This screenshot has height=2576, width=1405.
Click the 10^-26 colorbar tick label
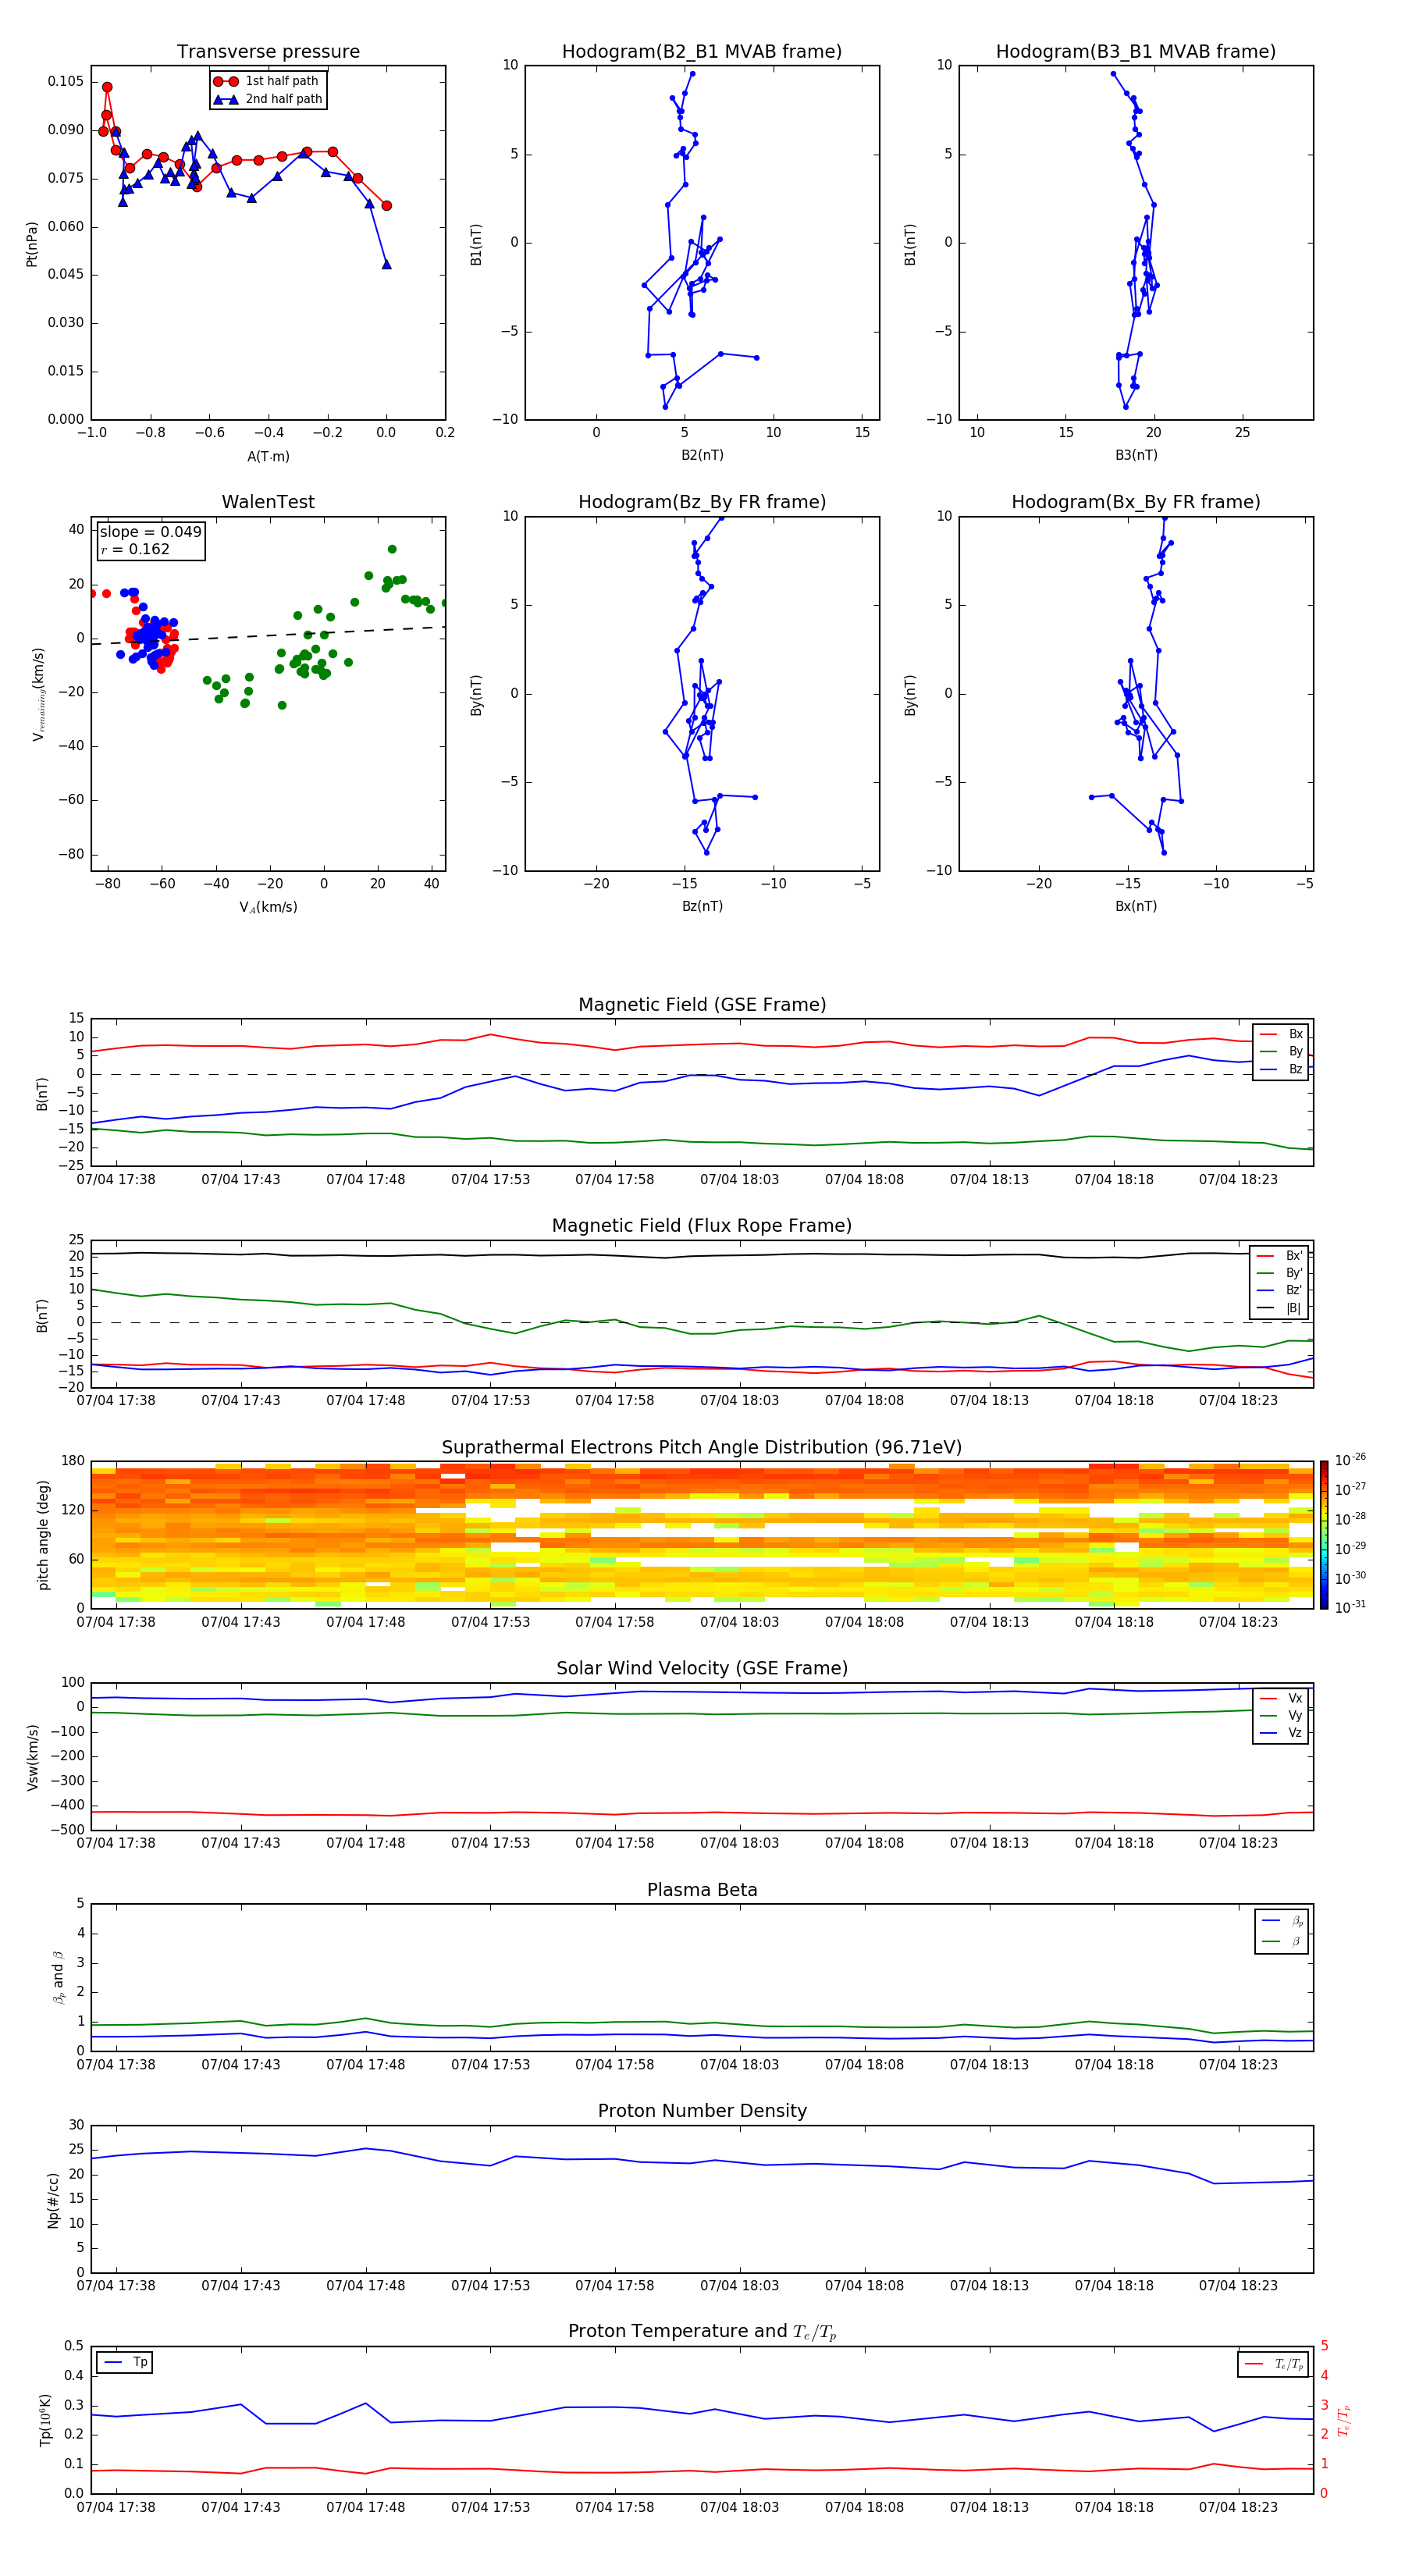click(1350, 1460)
